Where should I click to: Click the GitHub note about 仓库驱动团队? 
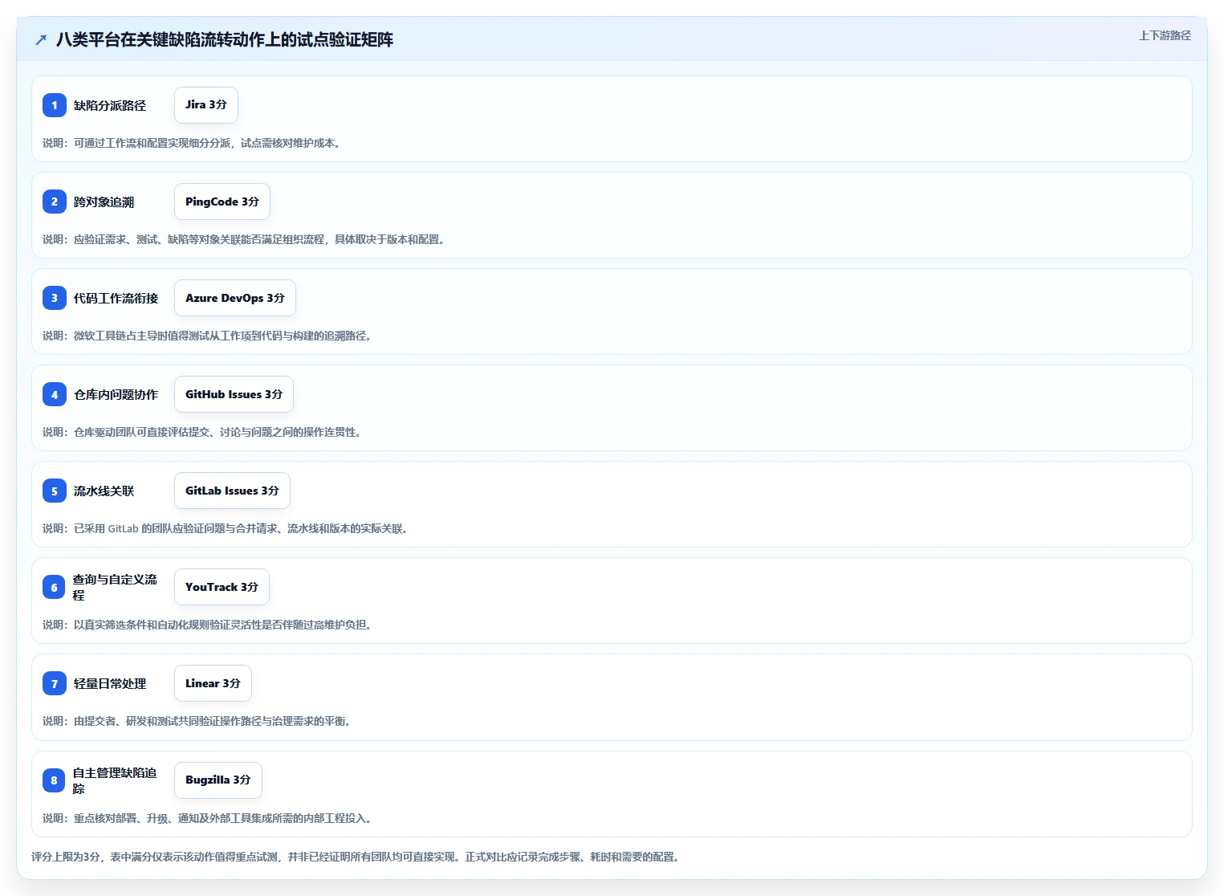pos(203,432)
